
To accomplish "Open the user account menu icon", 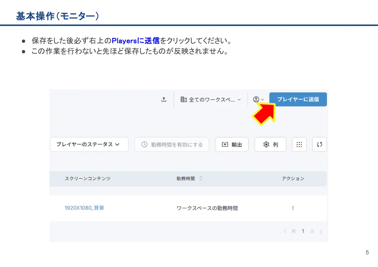I will coord(259,99).
